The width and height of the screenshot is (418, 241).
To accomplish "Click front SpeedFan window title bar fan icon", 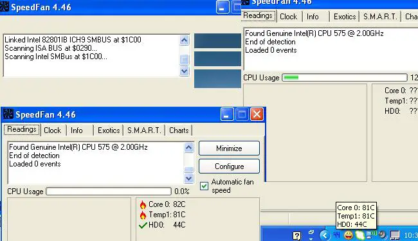I will [8, 114].
